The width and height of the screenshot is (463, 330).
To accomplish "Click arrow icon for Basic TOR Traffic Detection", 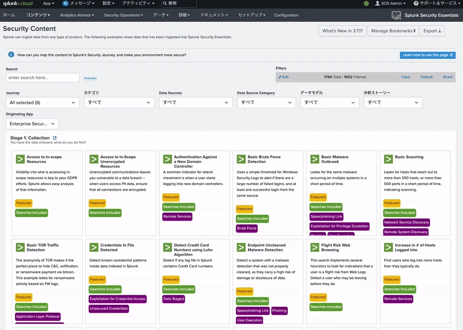I will point(20,247).
